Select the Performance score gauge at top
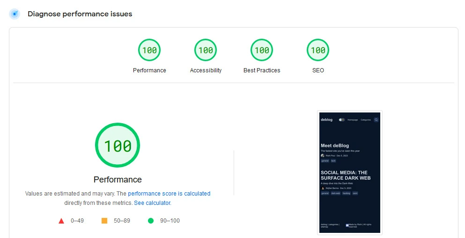This screenshot has height=238, width=465. point(149,50)
